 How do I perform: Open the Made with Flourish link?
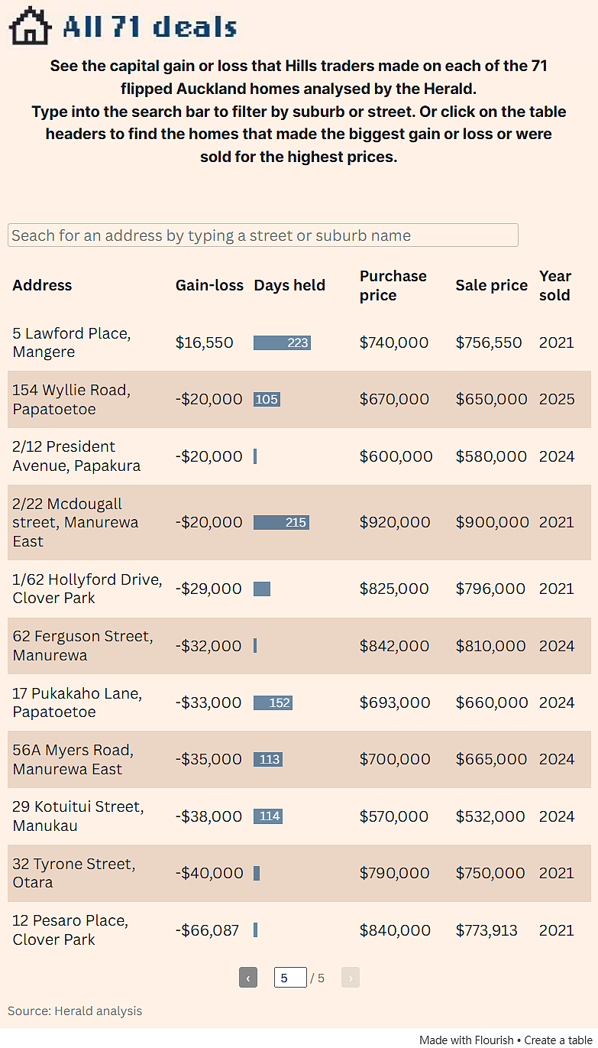pos(466,1040)
